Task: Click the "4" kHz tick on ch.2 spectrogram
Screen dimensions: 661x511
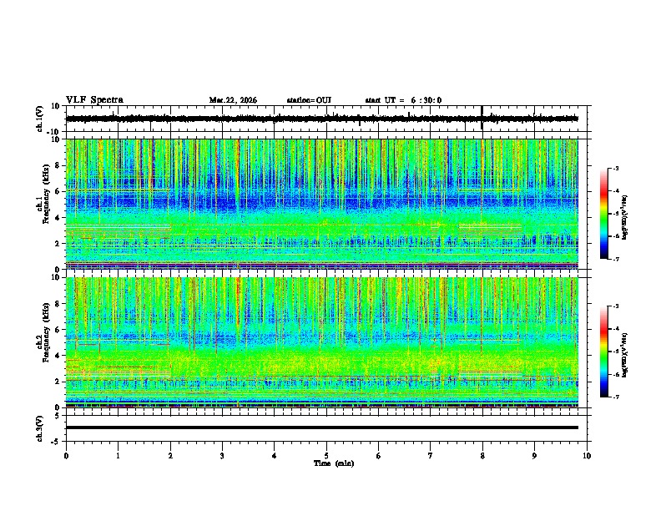Action: 58,356
